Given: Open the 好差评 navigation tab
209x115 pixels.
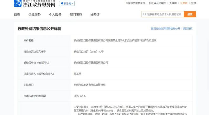Looking at the screenshot, I should pyautogui.click(x=95, y=15).
